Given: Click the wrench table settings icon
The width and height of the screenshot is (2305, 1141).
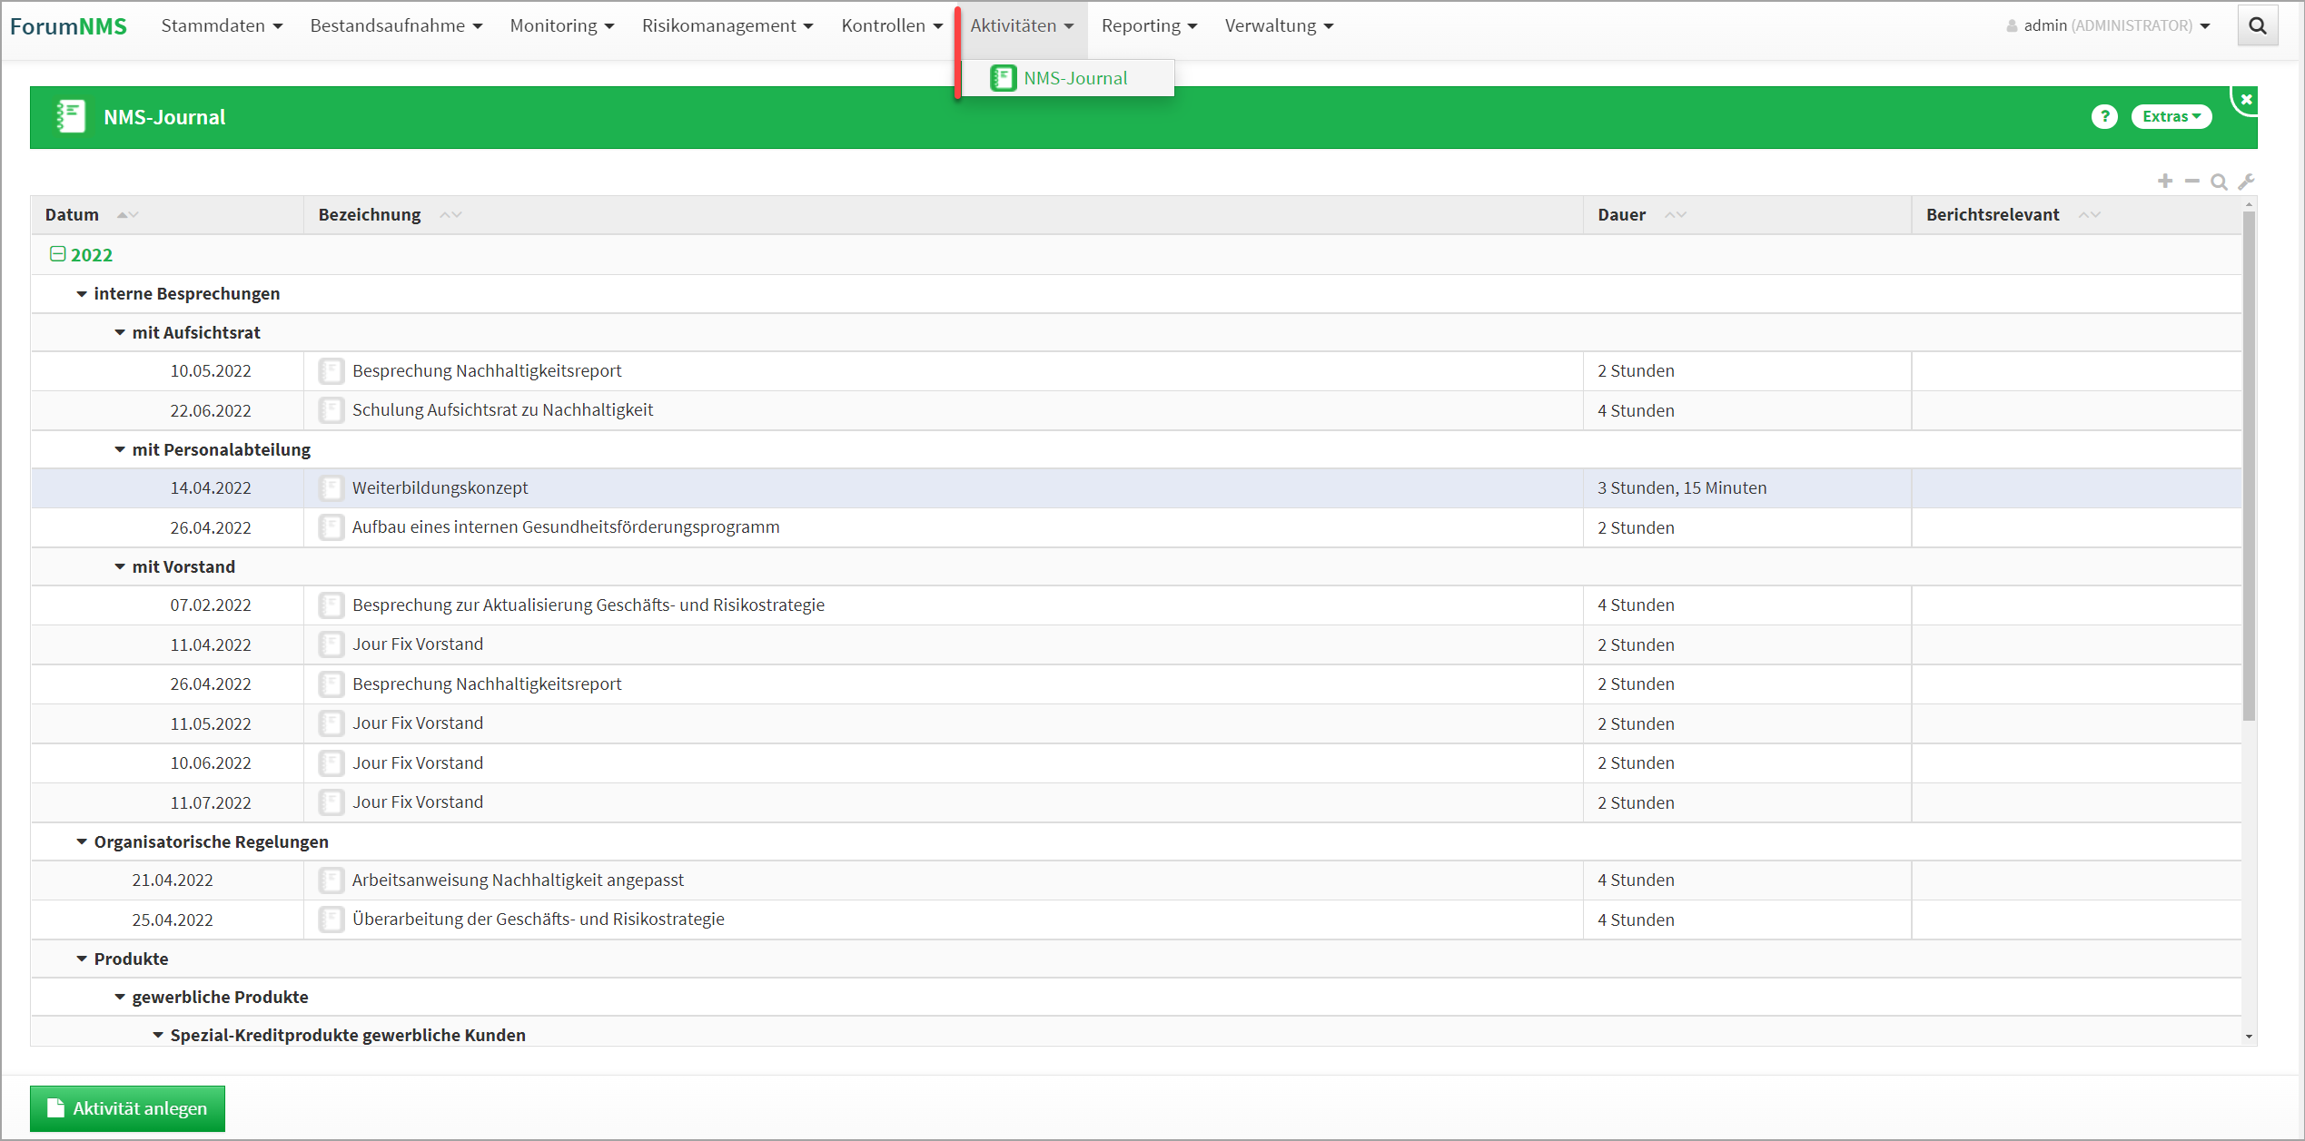Looking at the screenshot, I should (x=2246, y=182).
